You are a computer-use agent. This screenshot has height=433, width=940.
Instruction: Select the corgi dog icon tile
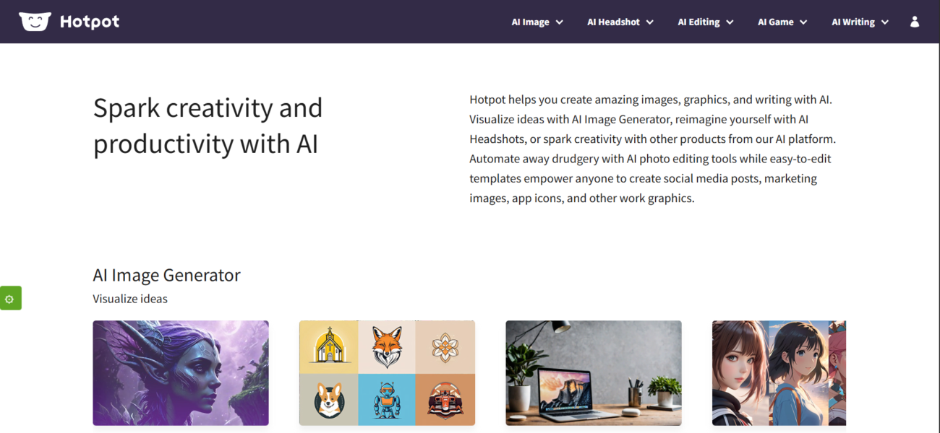329,400
